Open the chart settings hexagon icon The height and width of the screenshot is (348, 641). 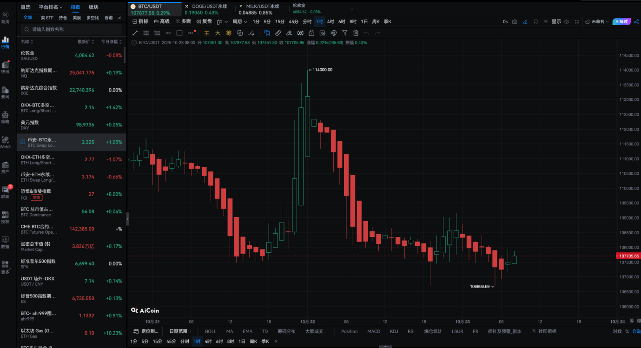(566, 21)
